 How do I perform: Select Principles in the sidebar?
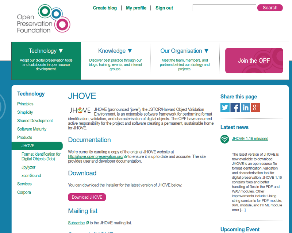point(25,104)
